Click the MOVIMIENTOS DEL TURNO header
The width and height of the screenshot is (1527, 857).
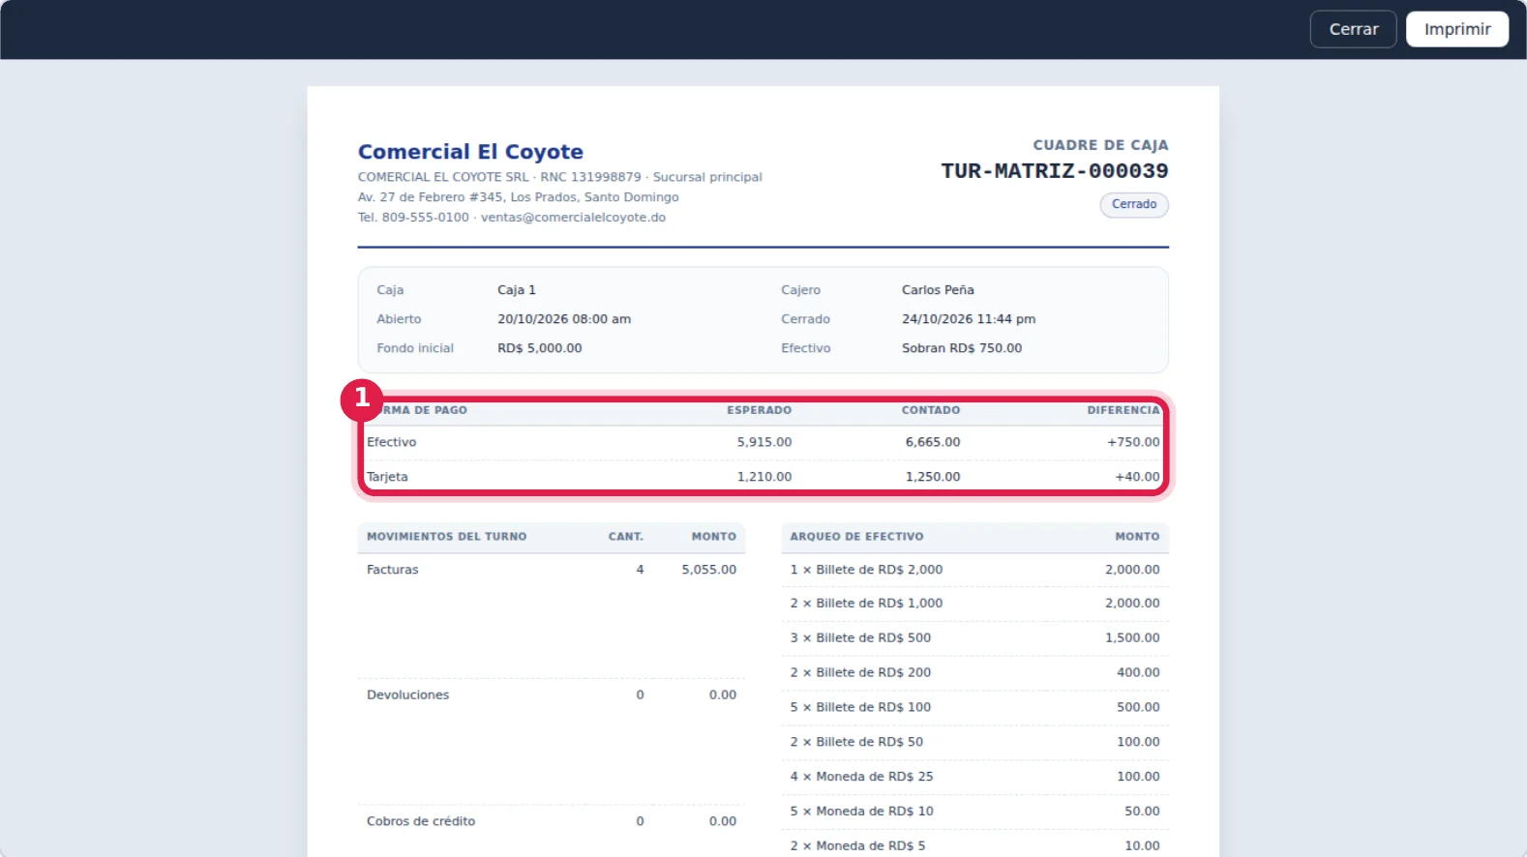pyautogui.click(x=447, y=537)
